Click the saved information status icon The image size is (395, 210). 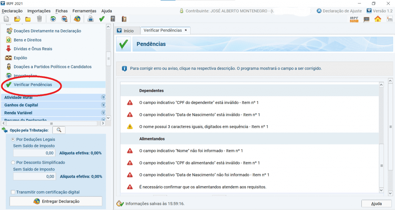tap(120, 203)
